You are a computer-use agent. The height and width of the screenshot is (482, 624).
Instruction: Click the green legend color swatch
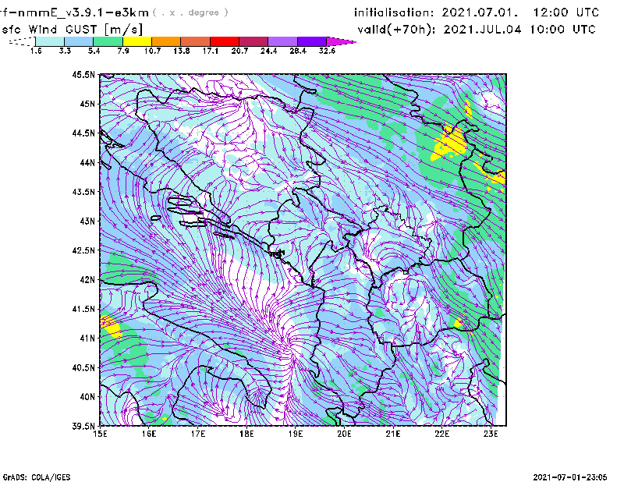(x=108, y=41)
